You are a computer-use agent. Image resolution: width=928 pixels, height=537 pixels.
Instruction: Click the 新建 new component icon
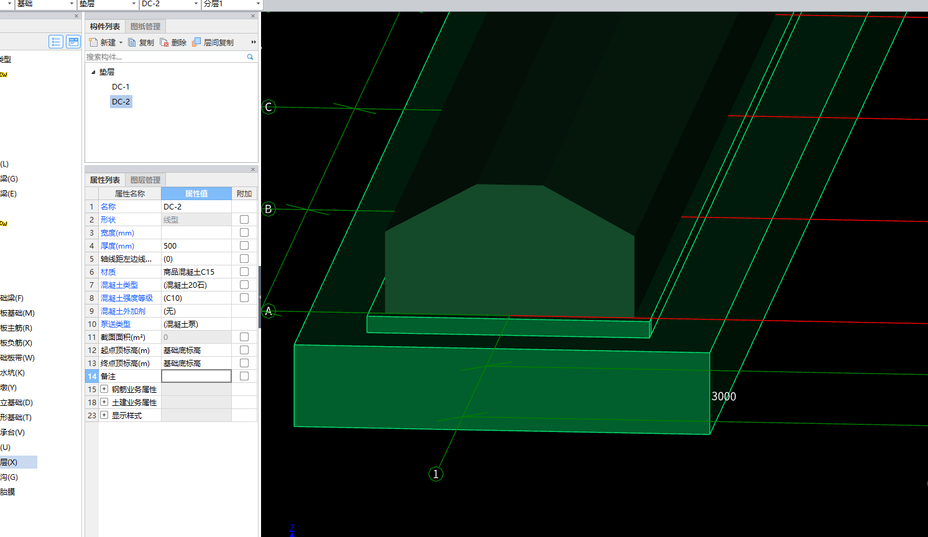[93, 42]
